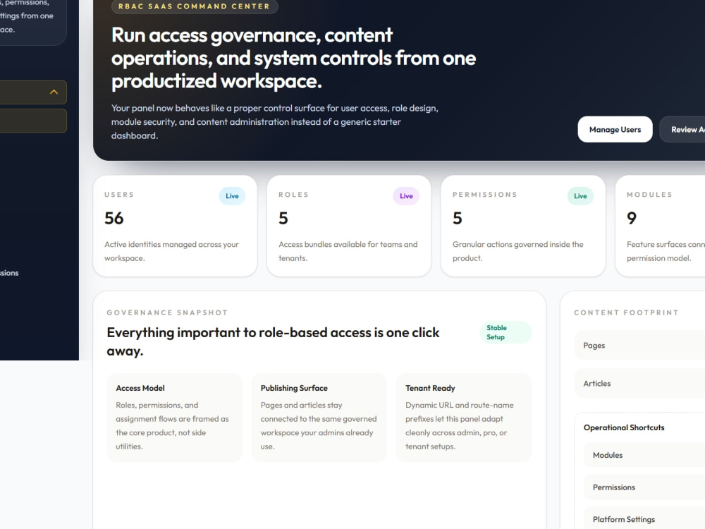Screen dimensions: 705x529
Task: Select the highlighted sidebar item below the chevron row
Action: point(33,121)
